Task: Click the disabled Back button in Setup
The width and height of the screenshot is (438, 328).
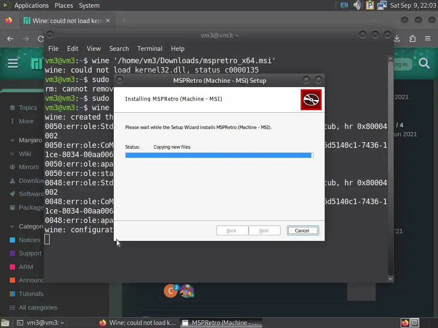Action: [x=232, y=230]
